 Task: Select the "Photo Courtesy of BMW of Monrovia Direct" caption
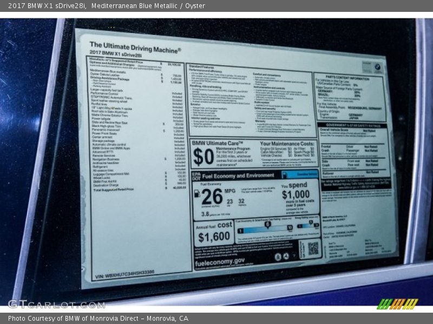point(98,319)
